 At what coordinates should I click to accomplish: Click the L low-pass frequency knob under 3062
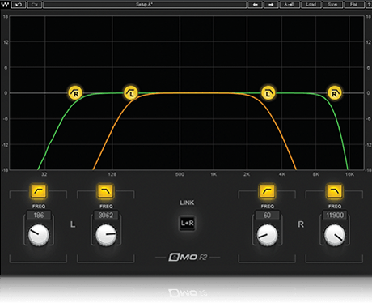[106, 235]
